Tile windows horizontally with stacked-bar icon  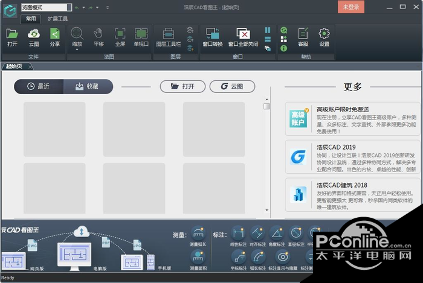coord(268,39)
